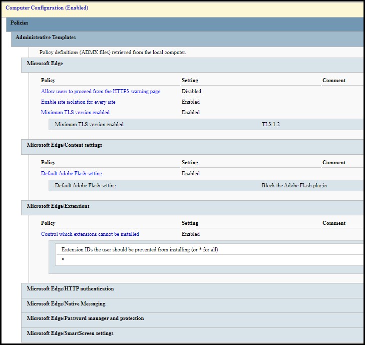This screenshot has height=345, width=365.
Task: Select the 'Extension IDs the user should be prevented' text
Action: click(140, 249)
